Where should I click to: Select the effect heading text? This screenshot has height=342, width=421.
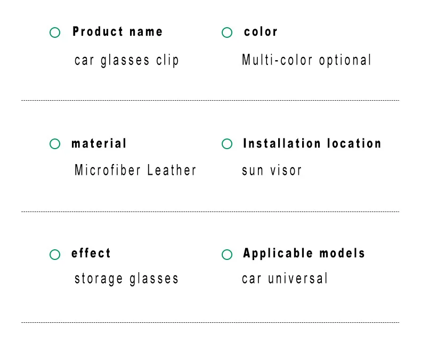[91, 253]
